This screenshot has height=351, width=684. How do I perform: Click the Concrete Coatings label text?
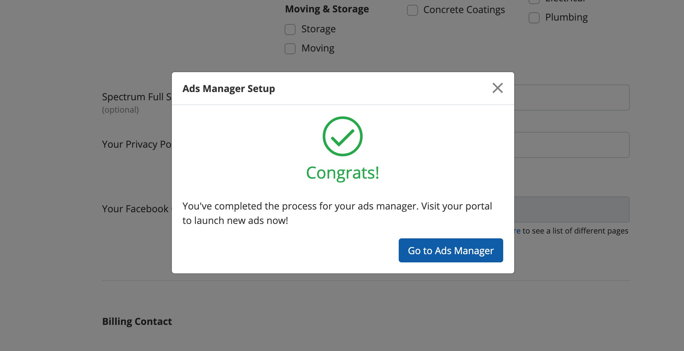(x=464, y=10)
